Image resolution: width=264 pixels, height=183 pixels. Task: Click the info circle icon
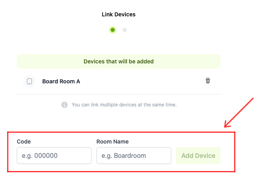[65, 105]
